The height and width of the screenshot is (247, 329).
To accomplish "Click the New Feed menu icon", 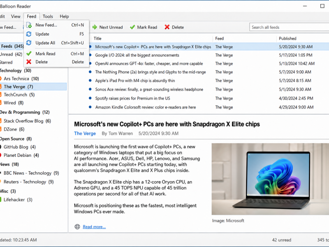I will [x=29, y=25].
